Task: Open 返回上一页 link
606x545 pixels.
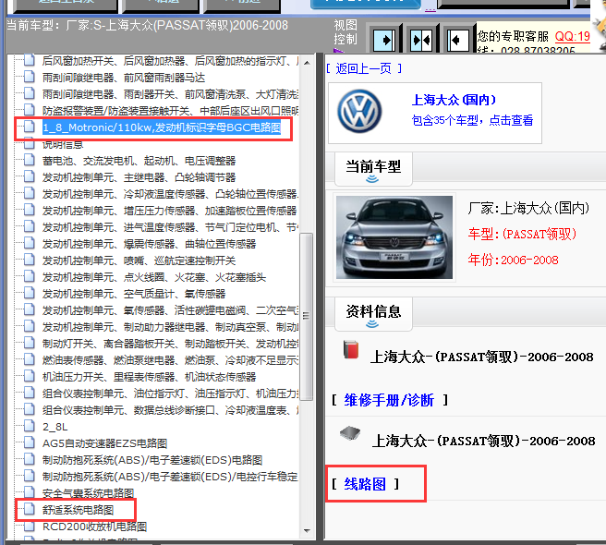Action: (x=364, y=68)
